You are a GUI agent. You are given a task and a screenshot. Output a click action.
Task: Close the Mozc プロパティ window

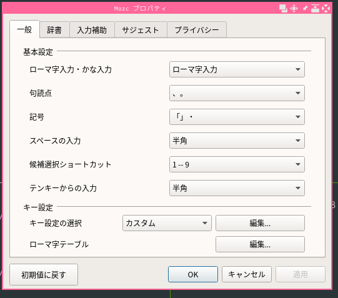point(326,8)
